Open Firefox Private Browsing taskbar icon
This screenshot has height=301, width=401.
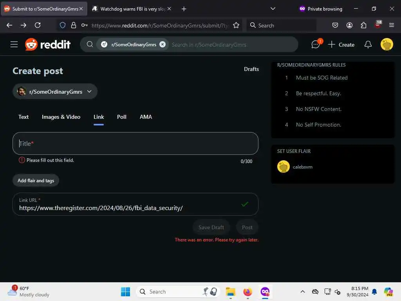point(265,292)
